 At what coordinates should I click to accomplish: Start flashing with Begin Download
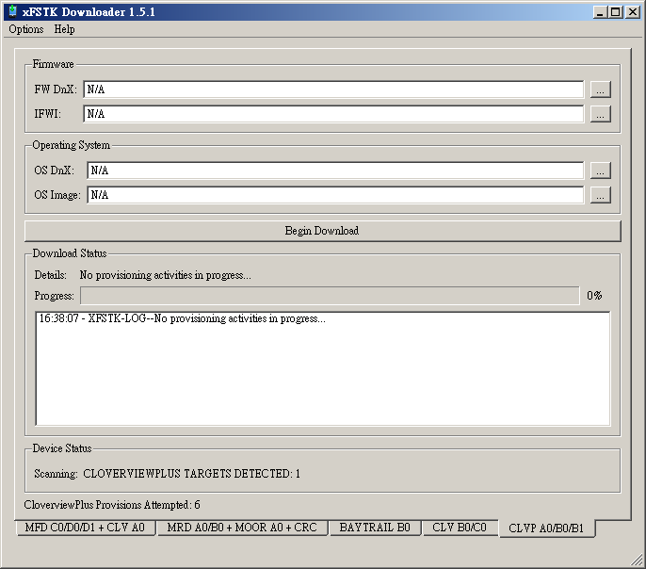[323, 231]
